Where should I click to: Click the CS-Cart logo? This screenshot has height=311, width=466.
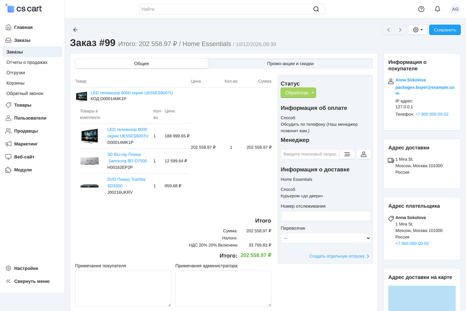click(x=24, y=9)
